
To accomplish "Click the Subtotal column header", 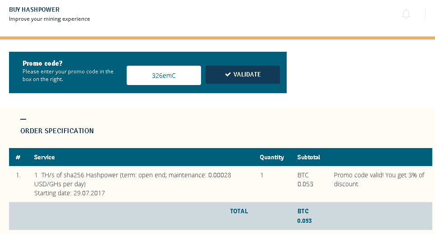I will (309, 157).
